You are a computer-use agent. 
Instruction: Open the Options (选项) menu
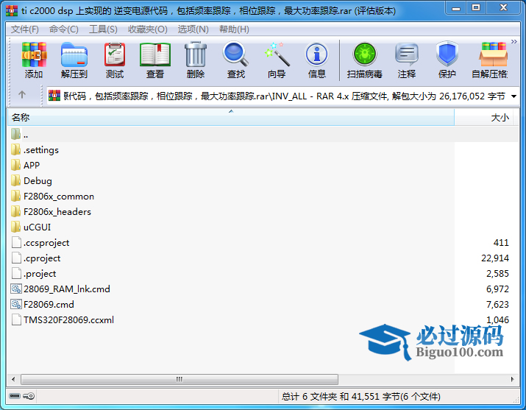193,29
